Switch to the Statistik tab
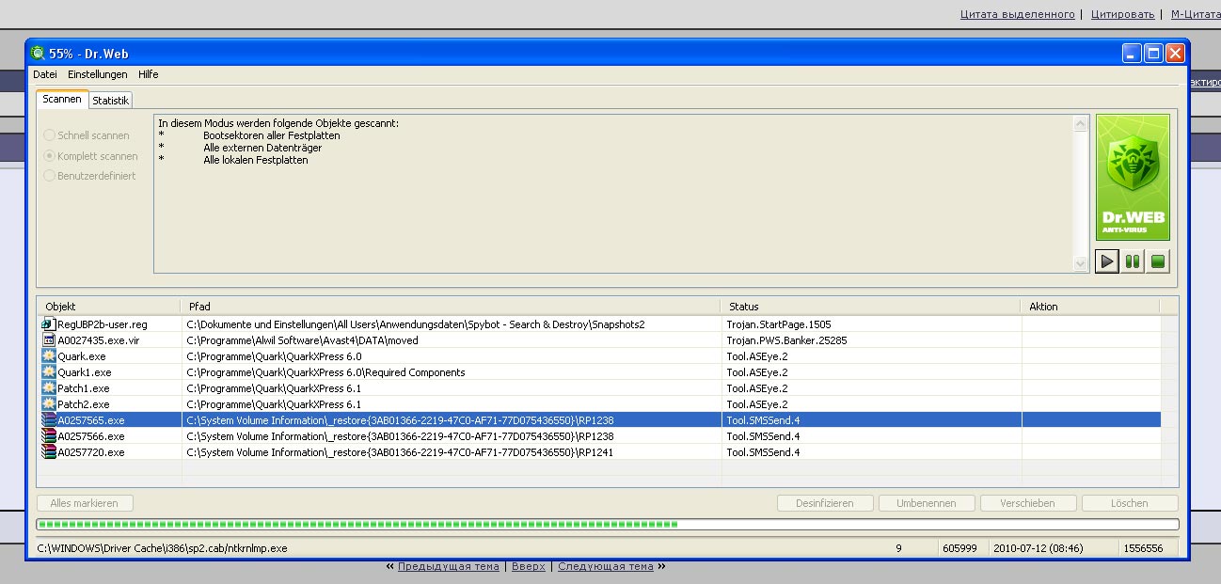 pyautogui.click(x=110, y=101)
